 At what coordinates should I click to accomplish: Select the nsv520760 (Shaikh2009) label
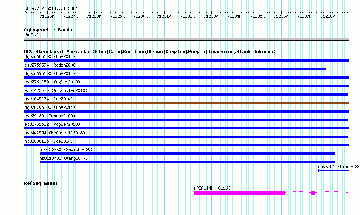click(x=66, y=150)
